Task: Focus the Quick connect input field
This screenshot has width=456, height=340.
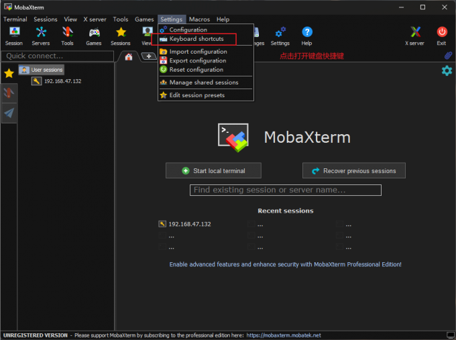Action: tap(57, 56)
